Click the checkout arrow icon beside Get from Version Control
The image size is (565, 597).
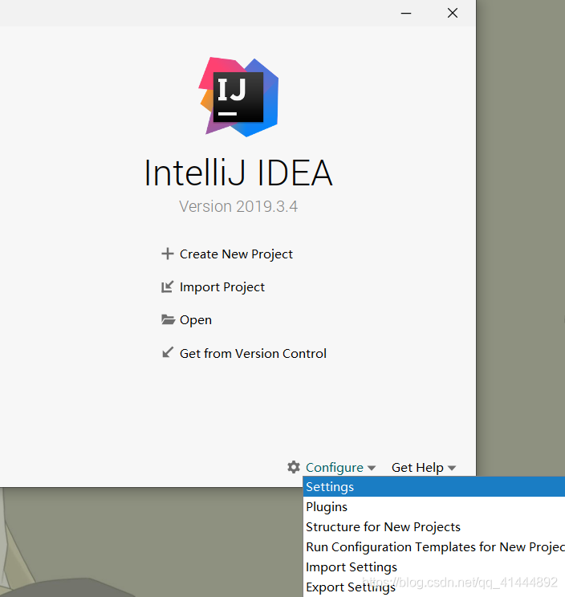pos(168,352)
